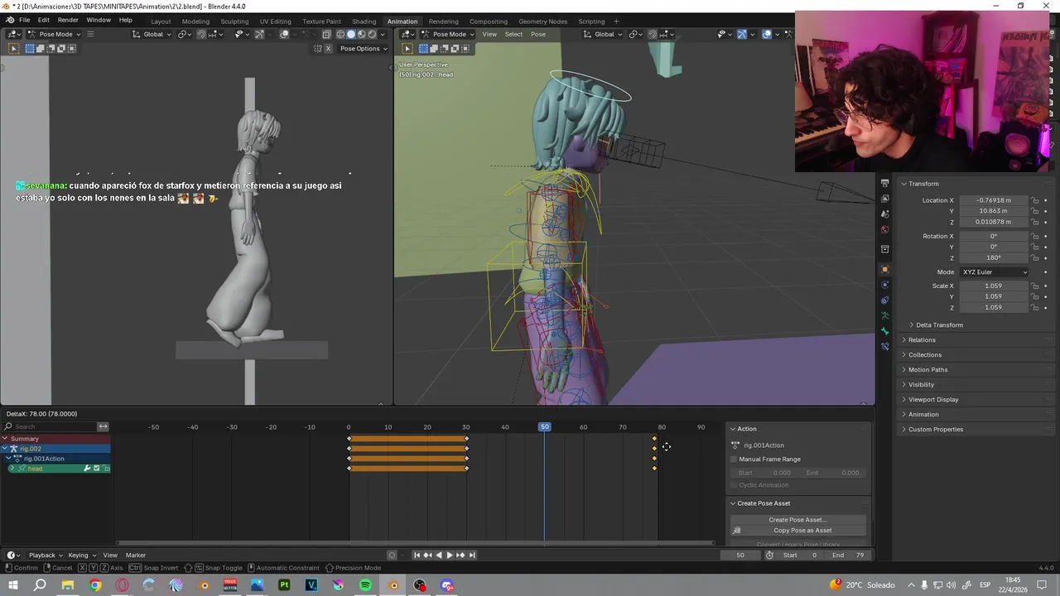Play the animation forward
Image resolution: width=1060 pixels, height=596 pixels.
[450, 555]
